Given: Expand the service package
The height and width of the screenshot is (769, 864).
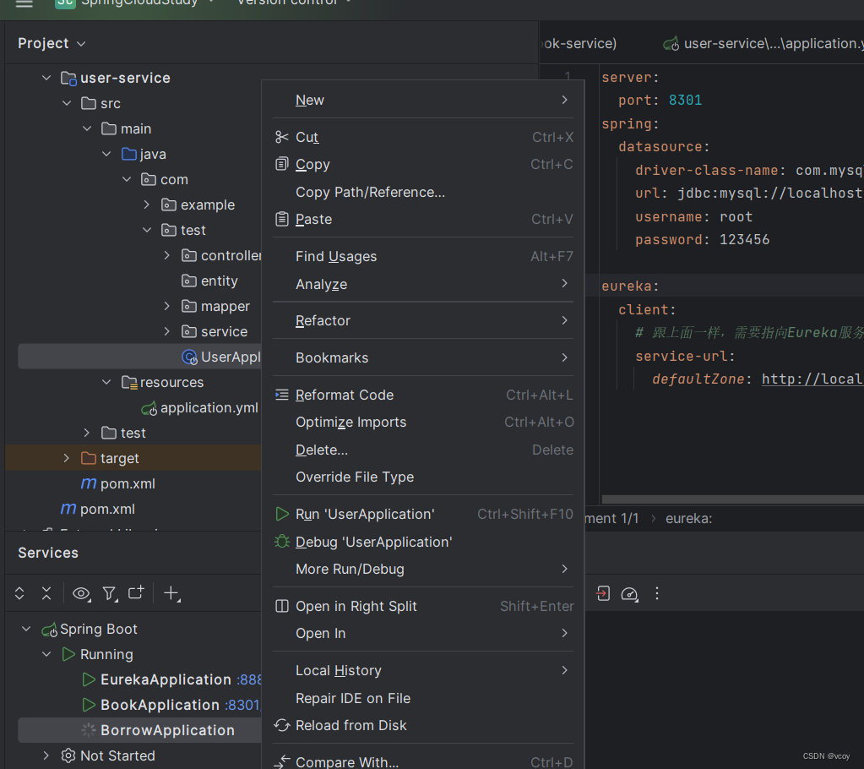Looking at the screenshot, I should pos(167,331).
